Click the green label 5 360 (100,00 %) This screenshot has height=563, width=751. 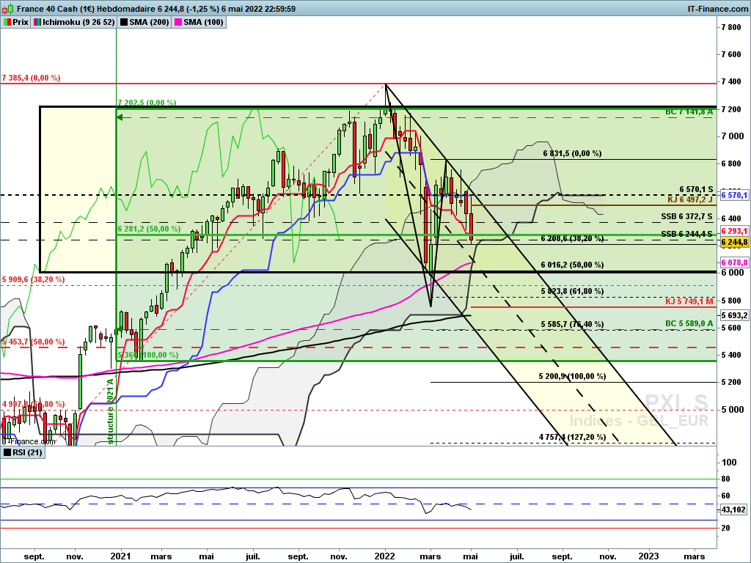148,355
